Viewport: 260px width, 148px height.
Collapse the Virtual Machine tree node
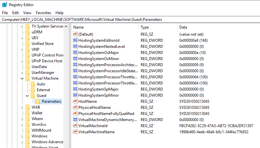click(x=22, y=78)
